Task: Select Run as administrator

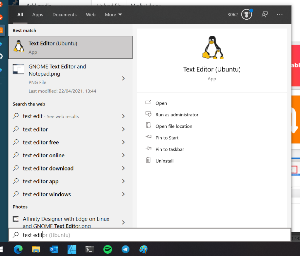Action: click(177, 115)
